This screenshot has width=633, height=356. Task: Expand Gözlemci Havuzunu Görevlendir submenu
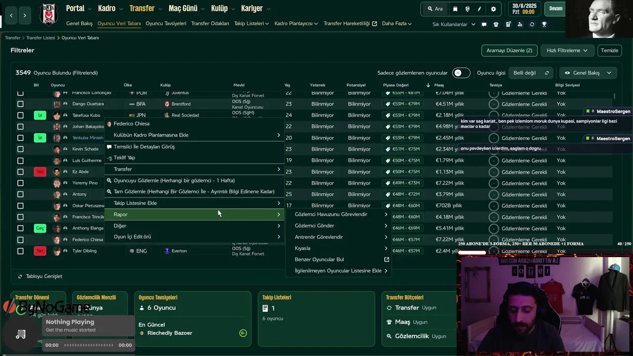339,215
